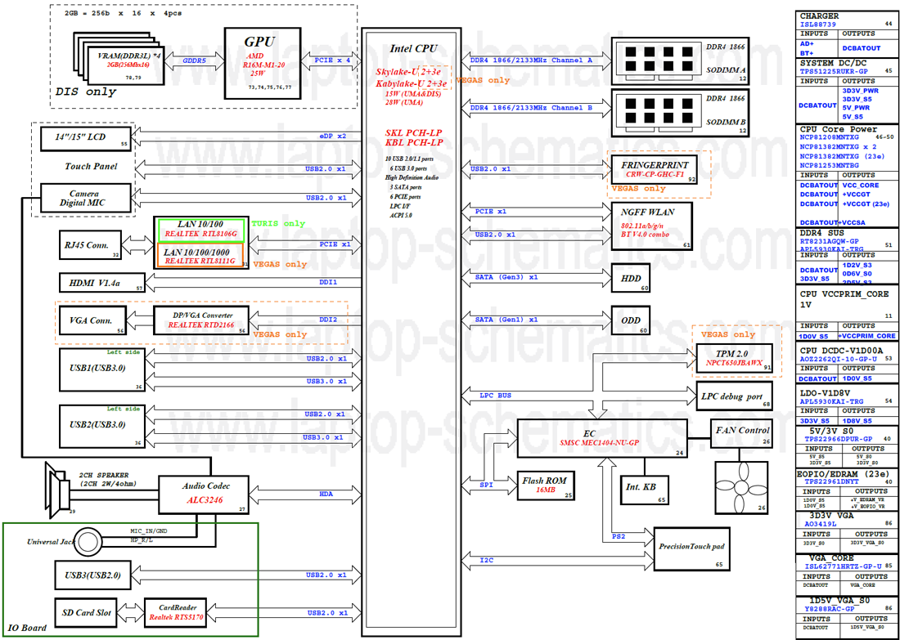This screenshot has width=900, height=640.
Task: Select the USB2(USB3.0) block
Action: [101, 425]
